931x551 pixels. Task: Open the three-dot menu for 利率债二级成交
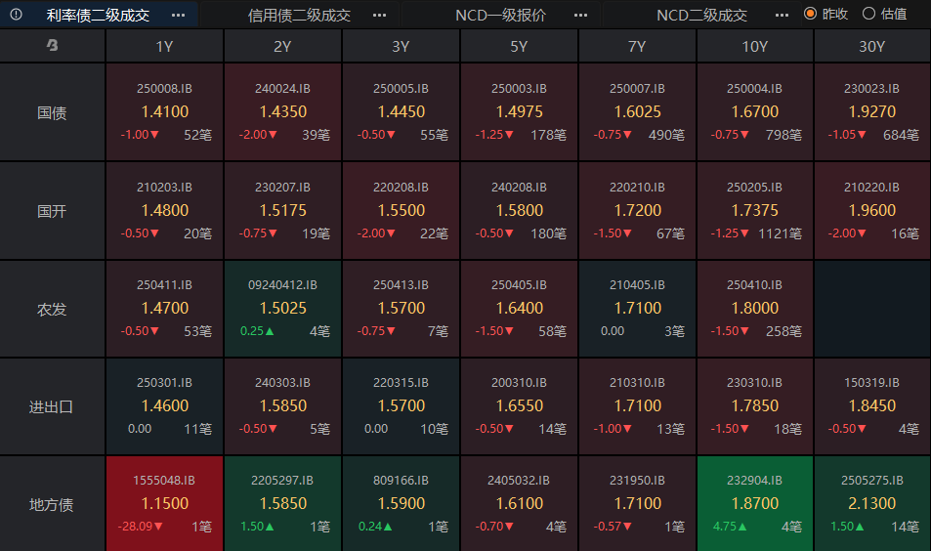point(178,15)
